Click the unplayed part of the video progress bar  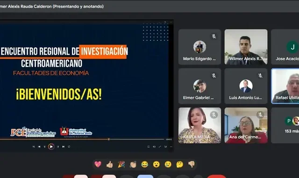click(136, 139)
